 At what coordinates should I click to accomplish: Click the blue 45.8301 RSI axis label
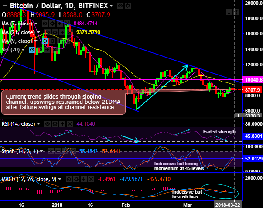(253, 136)
